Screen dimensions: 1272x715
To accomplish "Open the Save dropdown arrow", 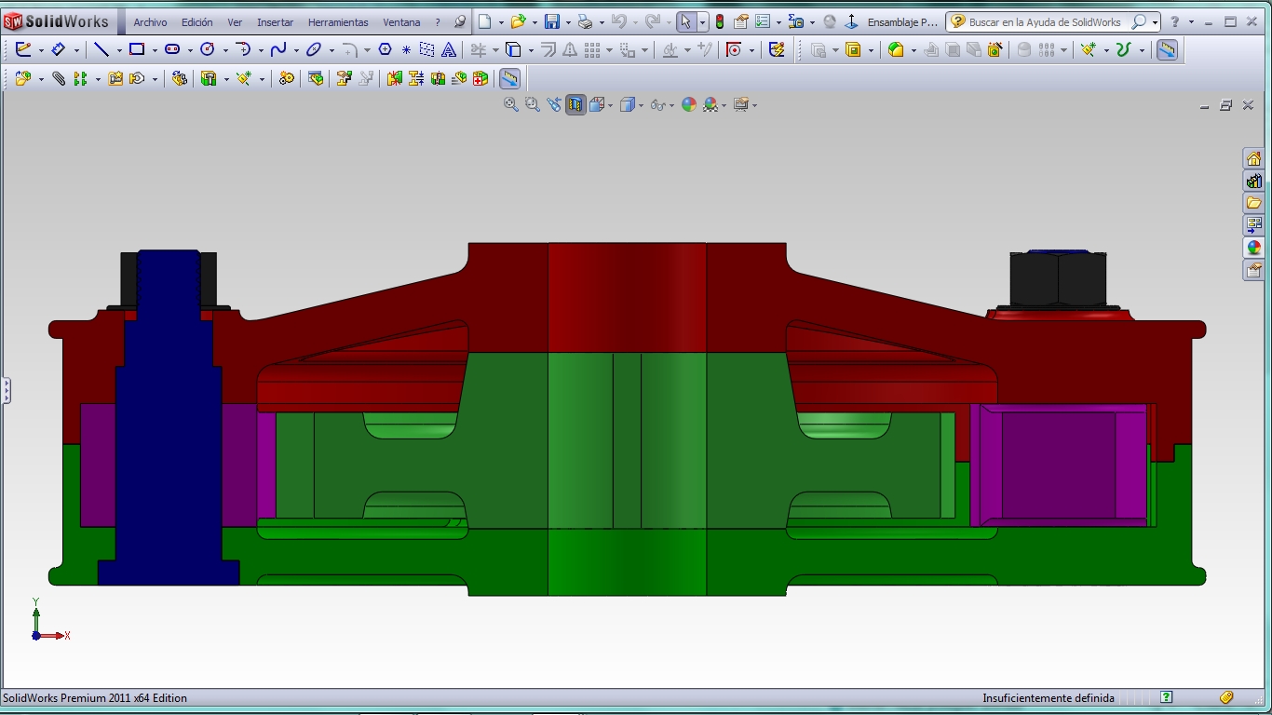I will click(567, 22).
